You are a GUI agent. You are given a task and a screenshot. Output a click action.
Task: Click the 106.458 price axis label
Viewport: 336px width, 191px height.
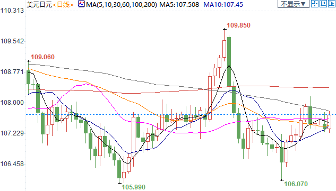12,164
